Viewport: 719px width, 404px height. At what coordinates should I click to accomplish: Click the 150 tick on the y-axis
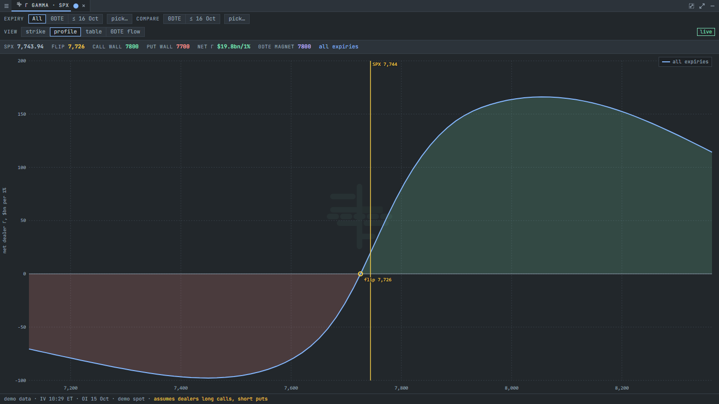coord(21,114)
